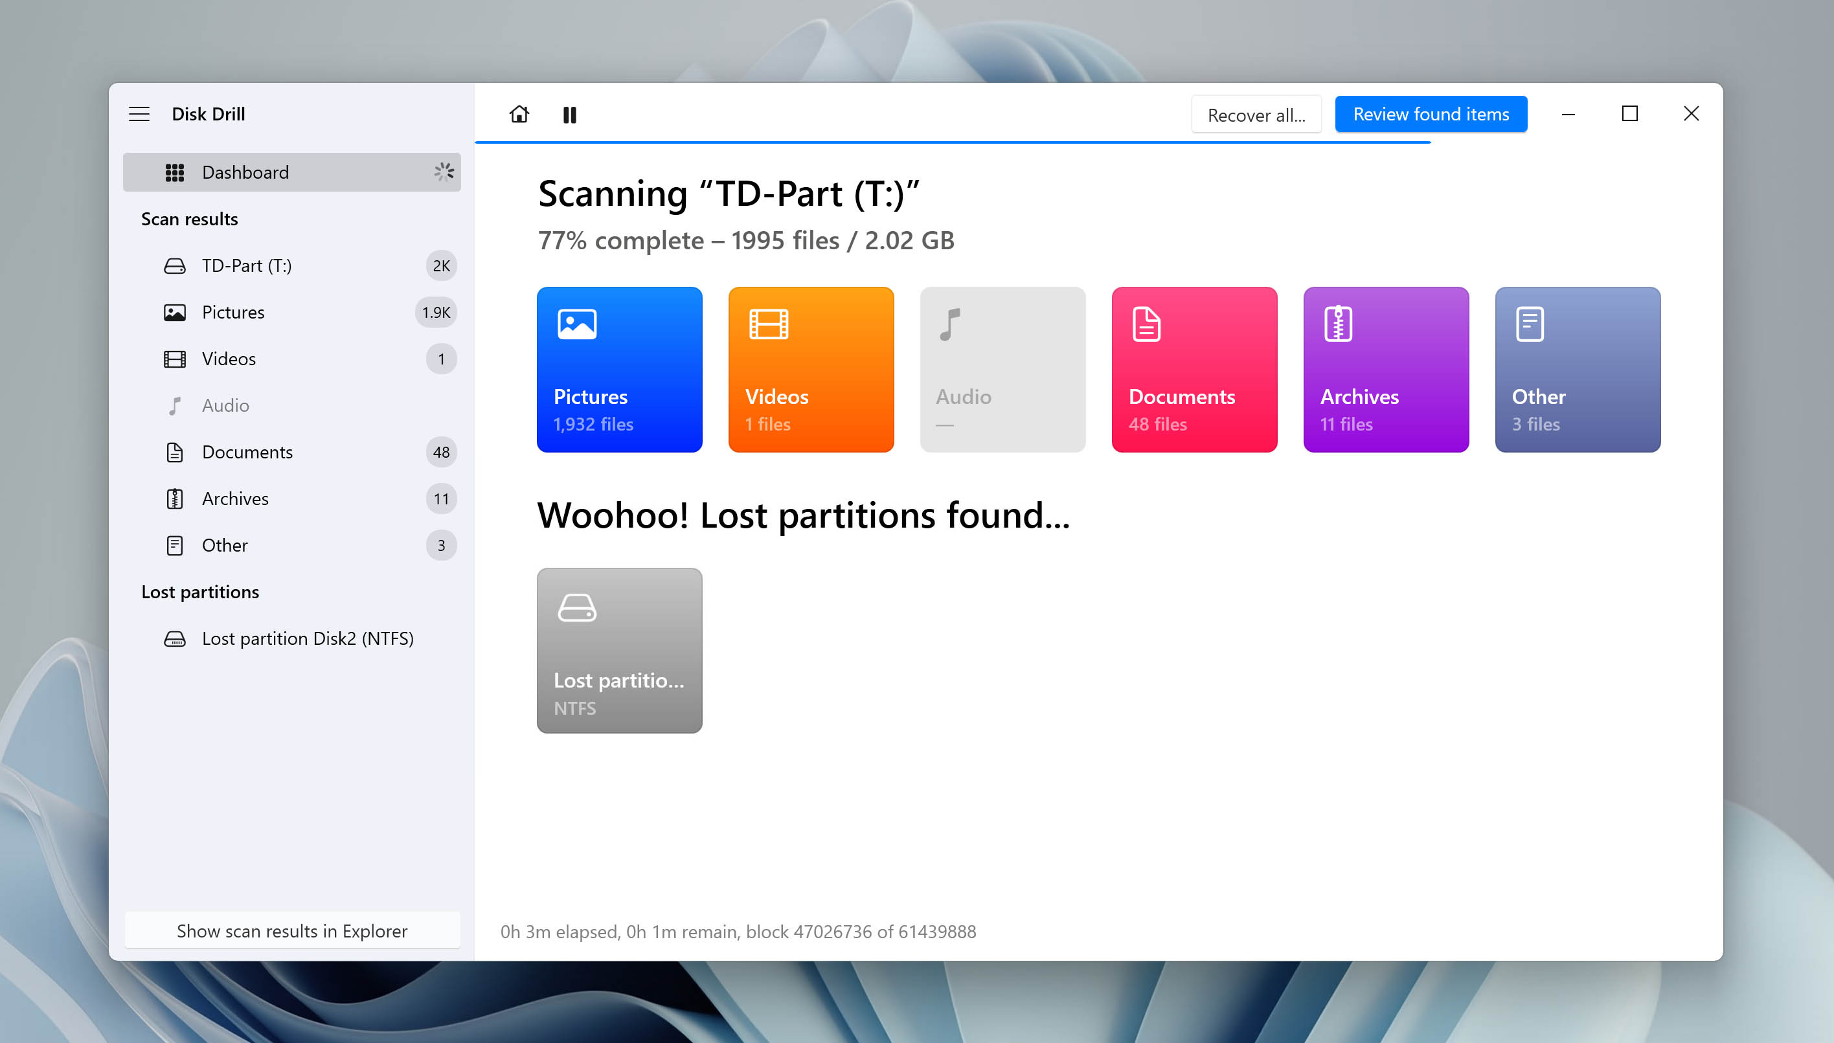This screenshot has height=1043, width=1834.
Task: Click the 1.9K badge on Pictures row
Action: (x=436, y=312)
